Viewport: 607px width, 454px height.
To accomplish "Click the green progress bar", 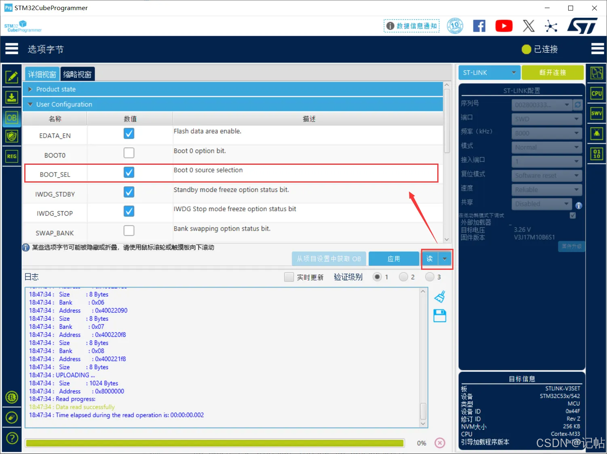I will (215, 443).
